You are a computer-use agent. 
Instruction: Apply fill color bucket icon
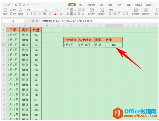(x=50, y=14)
